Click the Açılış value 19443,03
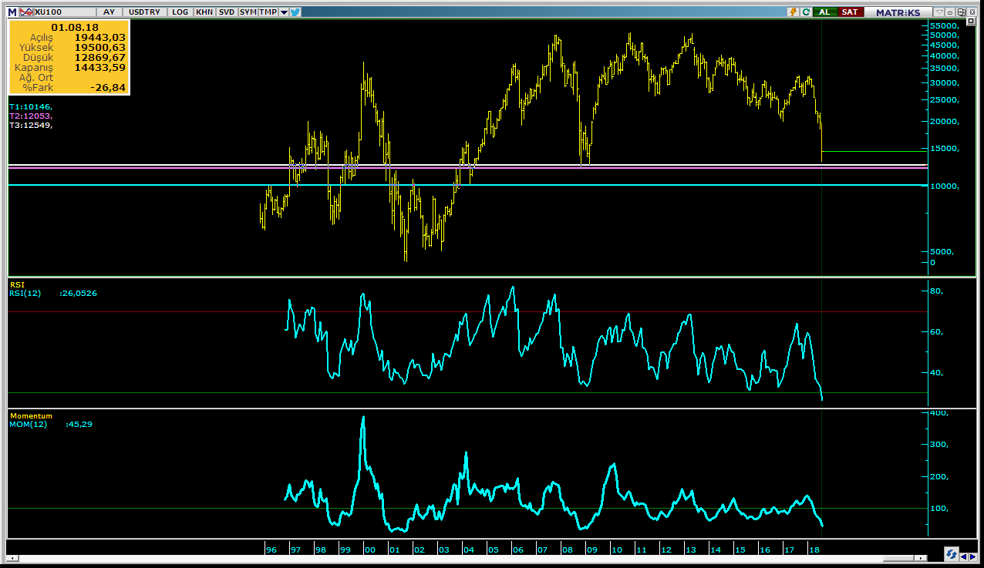The width and height of the screenshot is (984, 568). point(99,37)
